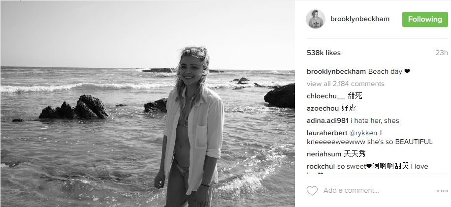Open rockchul commenter profile
This screenshot has width=451, height=207.
321,167
